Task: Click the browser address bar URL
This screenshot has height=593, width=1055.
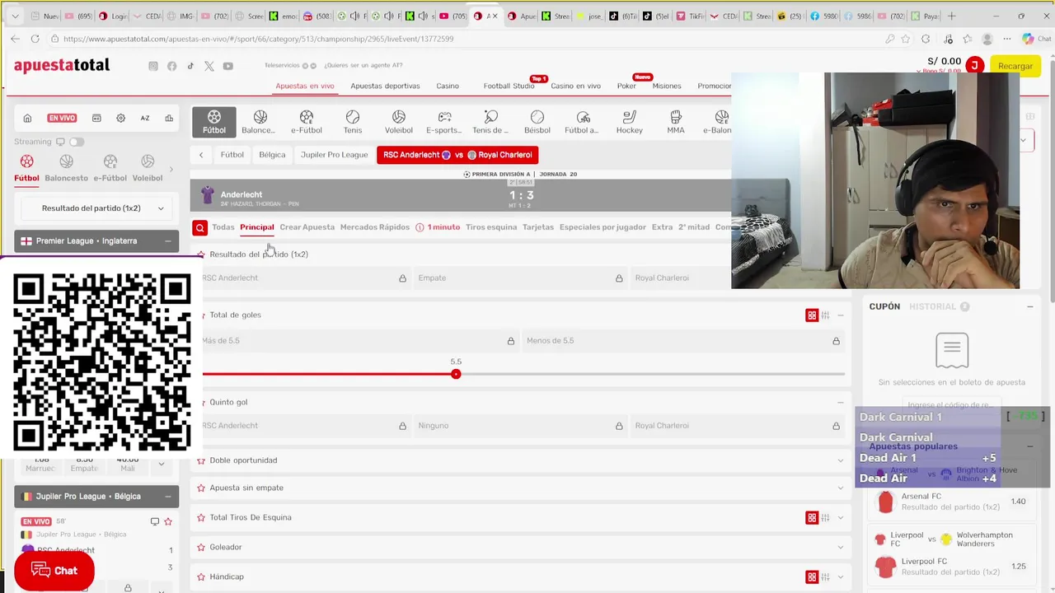Action: tap(258, 39)
